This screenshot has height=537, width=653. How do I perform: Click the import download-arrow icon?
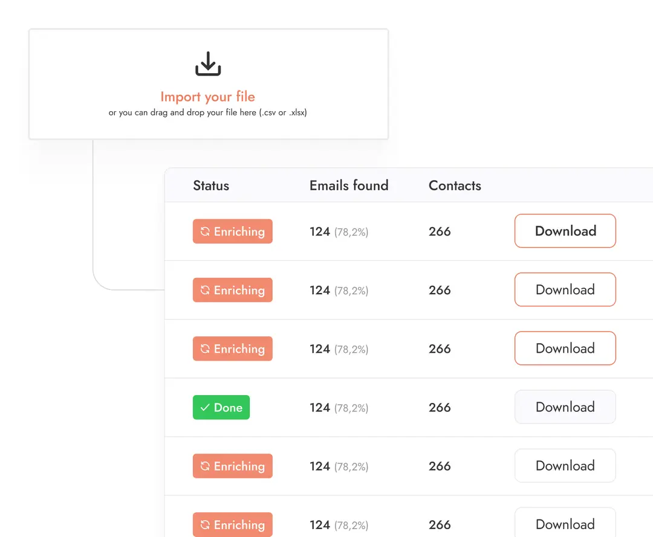tap(208, 63)
